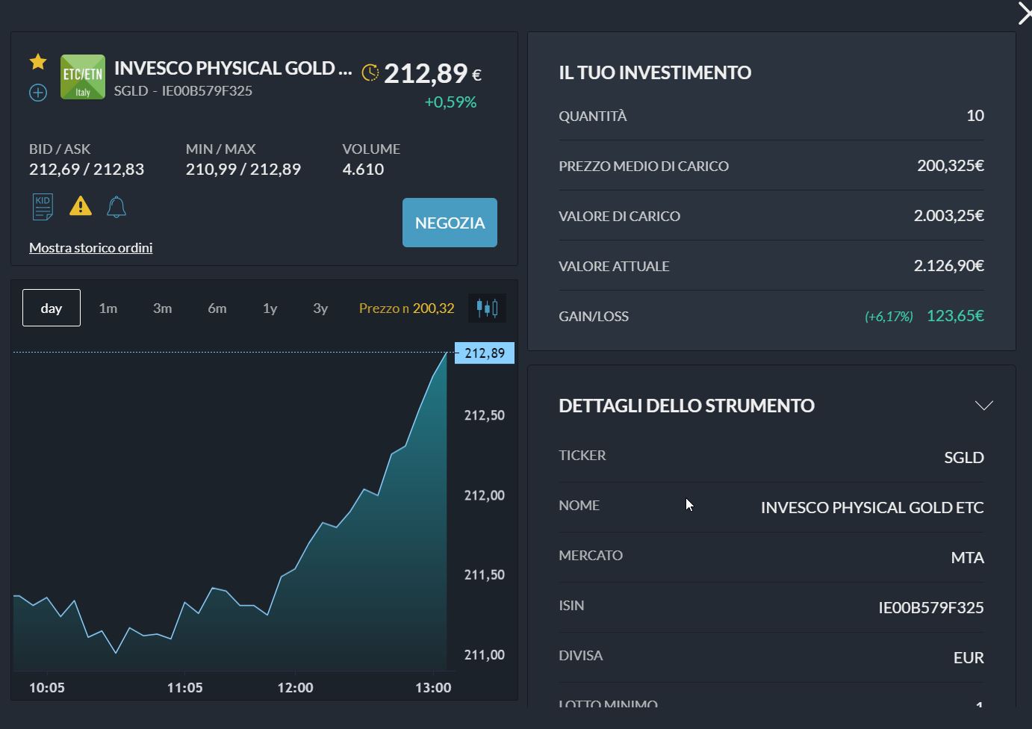Click gain percentage (+6,17%)
Screen dimensions: 1032x729
(x=889, y=317)
